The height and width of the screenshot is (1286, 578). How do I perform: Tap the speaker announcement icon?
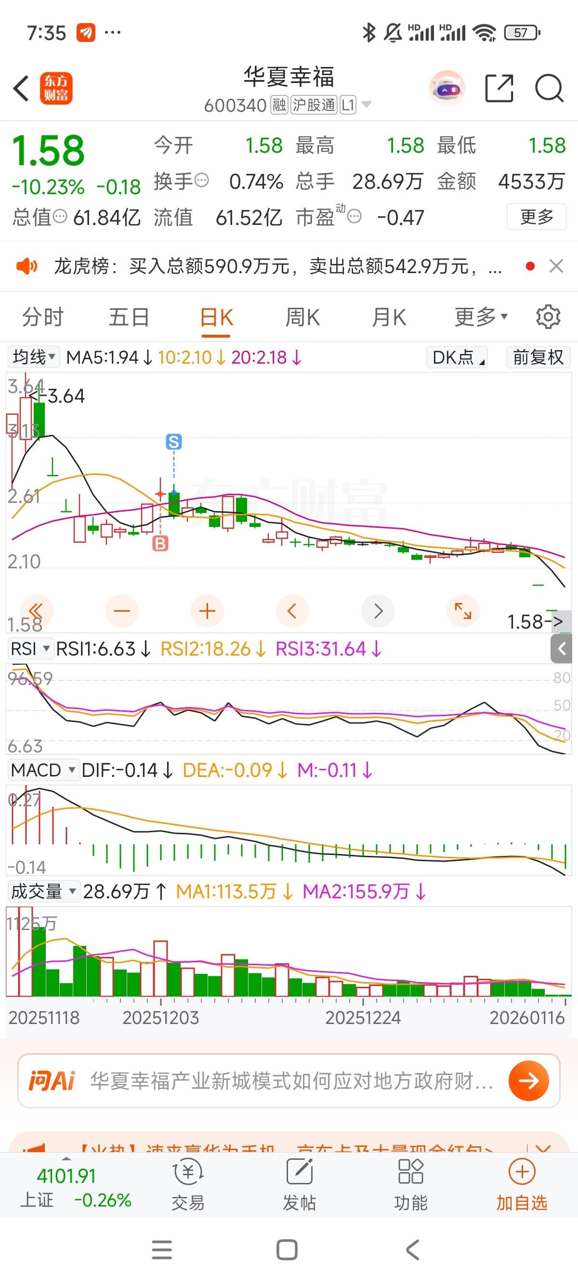click(x=26, y=266)
